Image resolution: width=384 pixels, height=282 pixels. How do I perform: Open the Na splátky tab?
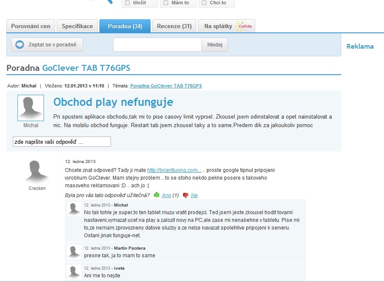point(218,26)
